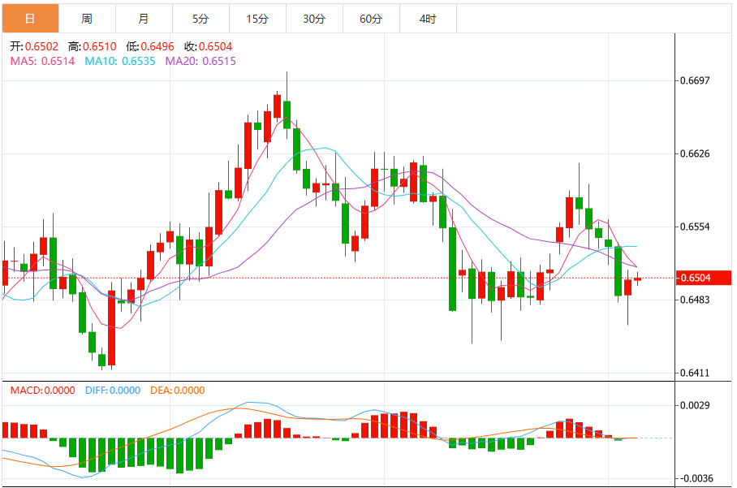The image size is (737, 488).
Task: Click the 开 opening price value
Action: pyautogui.click(x=34, y=47)
